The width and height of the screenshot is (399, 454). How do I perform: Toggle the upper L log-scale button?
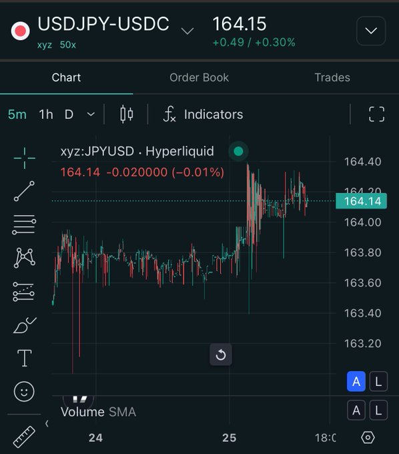378,382
